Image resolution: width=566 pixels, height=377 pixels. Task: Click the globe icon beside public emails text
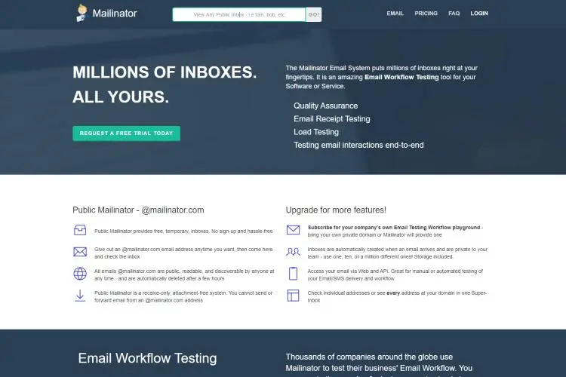(x=80, y=274)
